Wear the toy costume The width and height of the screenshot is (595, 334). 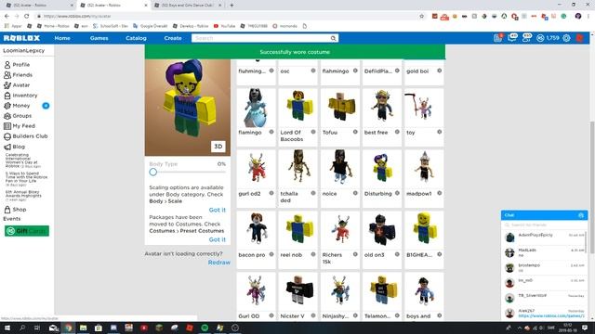pos(424,109)
